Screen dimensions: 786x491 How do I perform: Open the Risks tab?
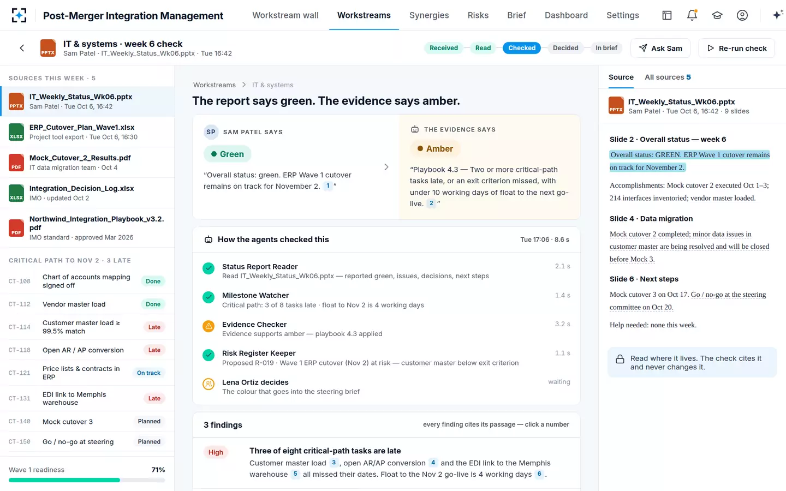pos(478,15)
